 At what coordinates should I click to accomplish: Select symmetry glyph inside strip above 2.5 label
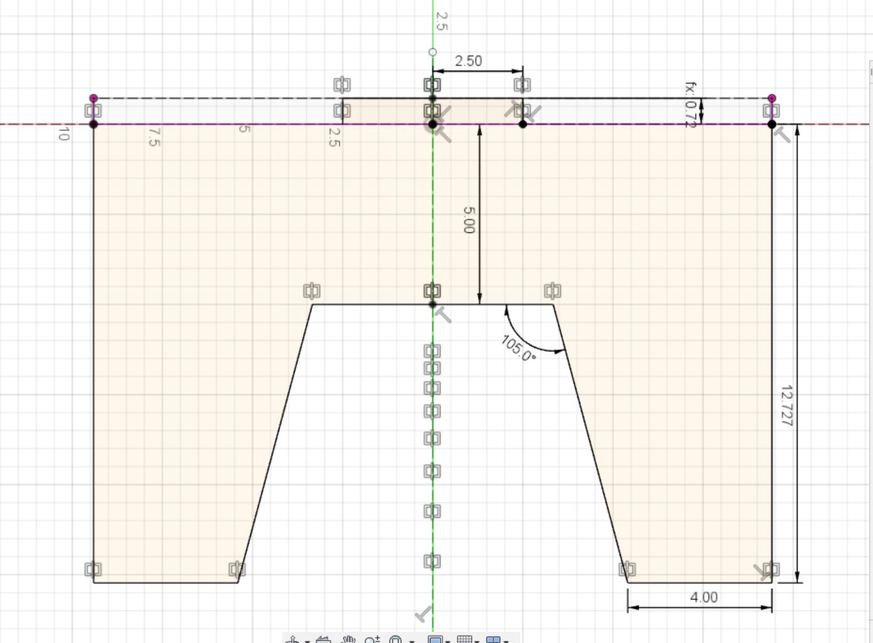pos(342,111)
